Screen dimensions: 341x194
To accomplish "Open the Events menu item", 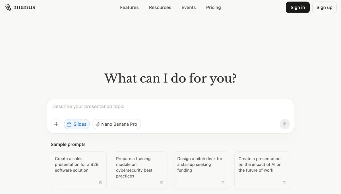I will click(x=189, y=7).
